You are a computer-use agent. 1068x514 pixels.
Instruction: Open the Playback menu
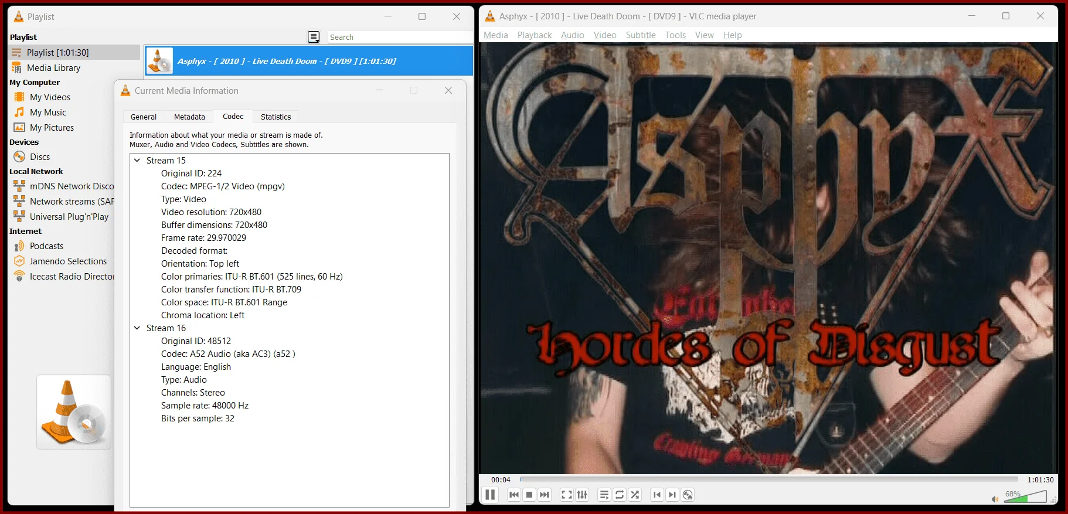535,35
